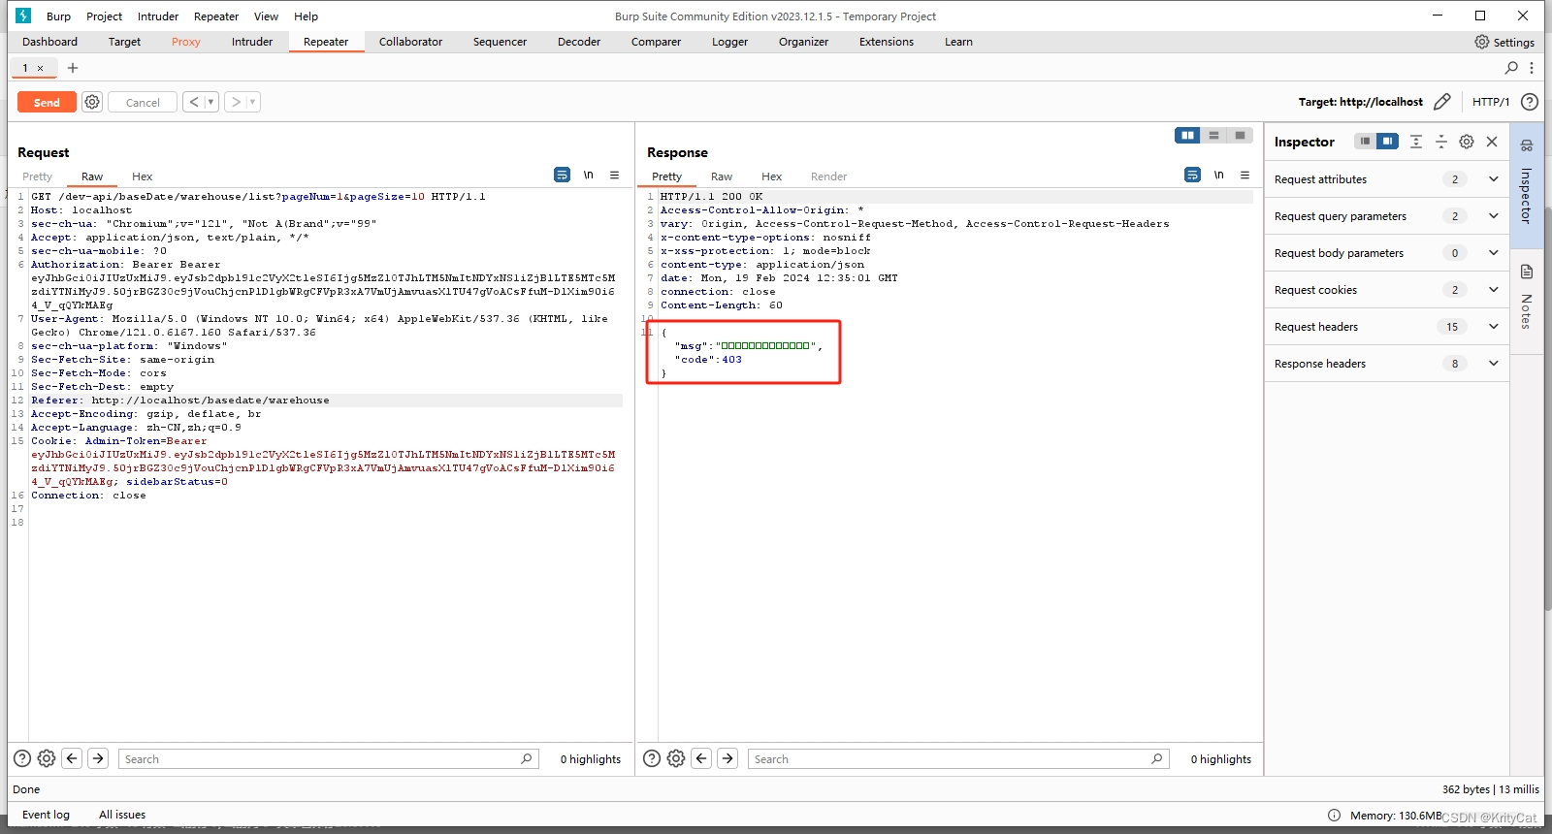Open response panel hamburger menu
Viewport: 1552px width, 834px height.
pos(1245,175)
